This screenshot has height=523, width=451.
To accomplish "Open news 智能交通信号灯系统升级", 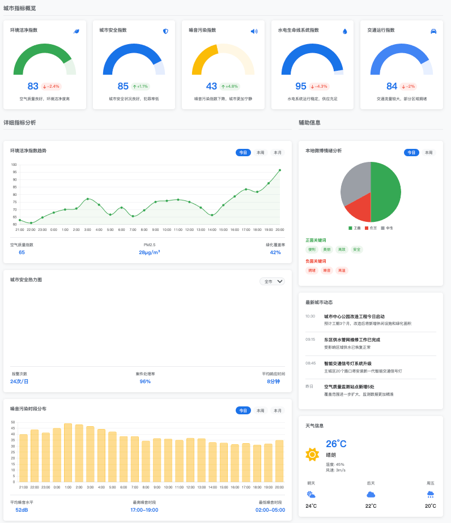I will point(347,363).
